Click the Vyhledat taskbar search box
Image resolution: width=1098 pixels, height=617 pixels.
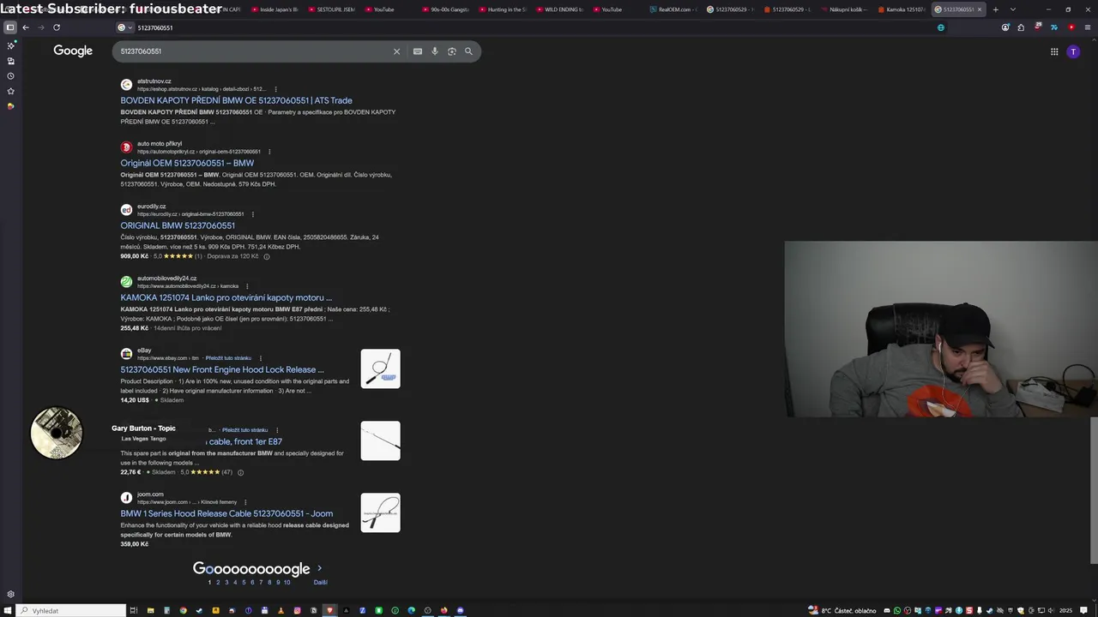click(x=72, y=610)
